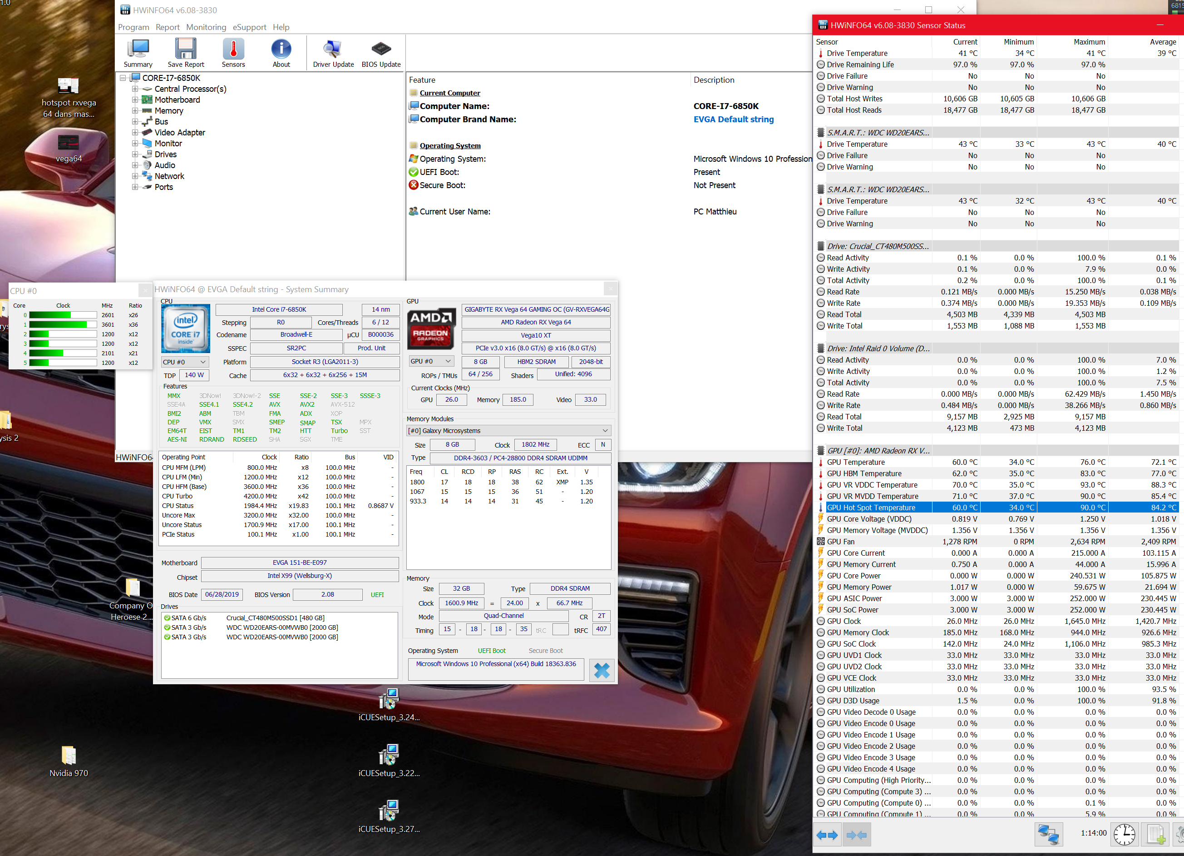The height and width of the screenshot is (856, 1184).
Task: Open the CPU #0 selector dropdown
Action: (185, 362)
